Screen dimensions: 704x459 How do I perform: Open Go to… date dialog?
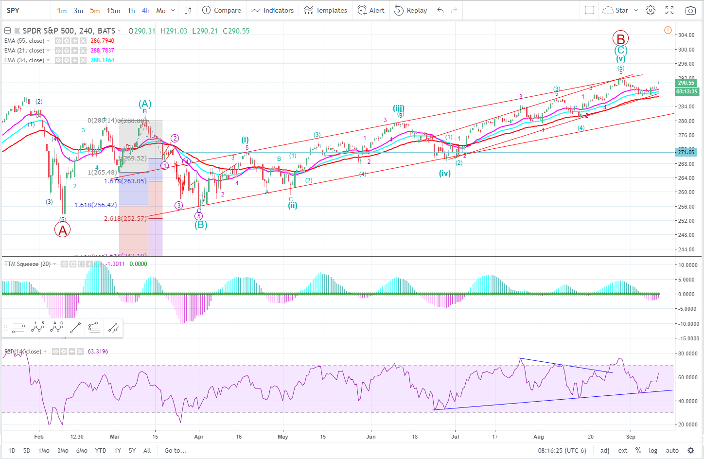click(x=176, y=450)
